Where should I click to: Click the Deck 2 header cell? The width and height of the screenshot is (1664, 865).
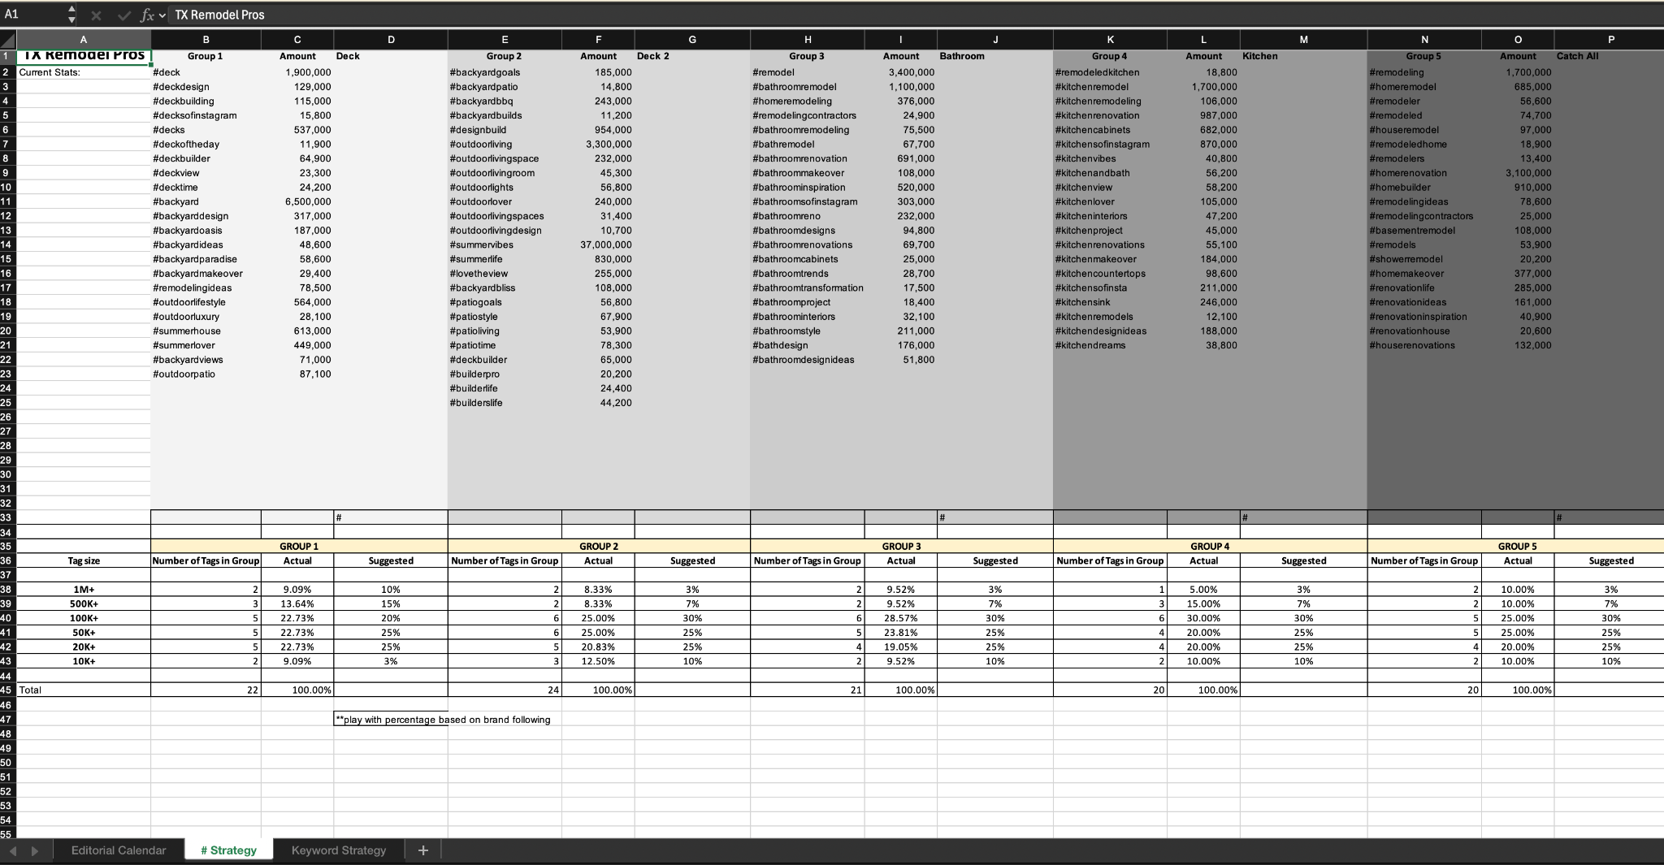(691, 56)
